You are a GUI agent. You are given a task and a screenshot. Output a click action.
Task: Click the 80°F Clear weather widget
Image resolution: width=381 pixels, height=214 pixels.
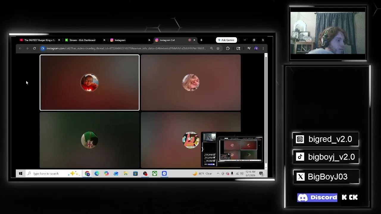(203, 174)
